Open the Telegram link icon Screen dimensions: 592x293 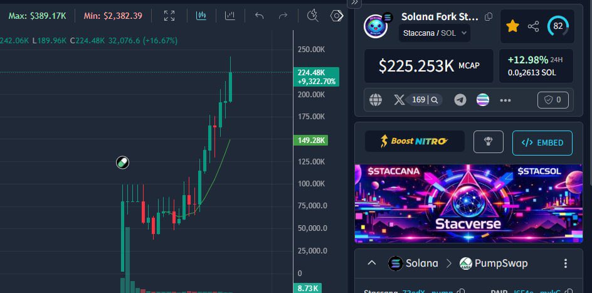pos(460,100)
